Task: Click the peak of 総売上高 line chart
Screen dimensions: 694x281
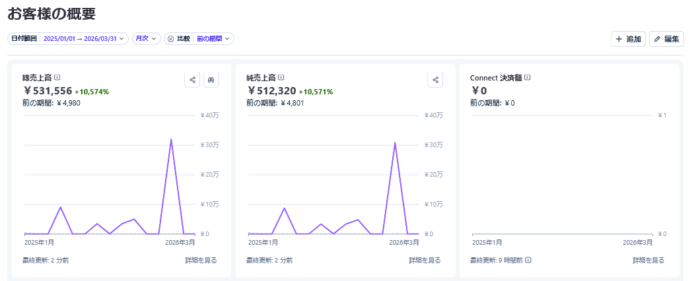Action: pos(171,140)
